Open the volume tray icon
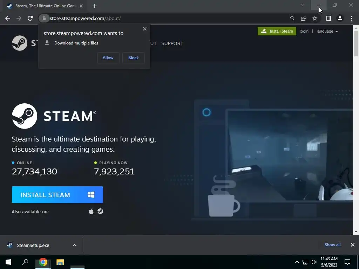 [313, 262]
